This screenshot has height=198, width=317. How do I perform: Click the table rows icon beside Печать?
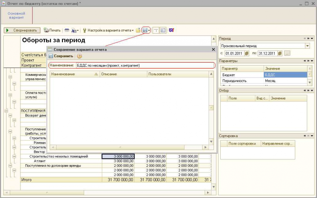pyautogui.click(x=67, y=30)
